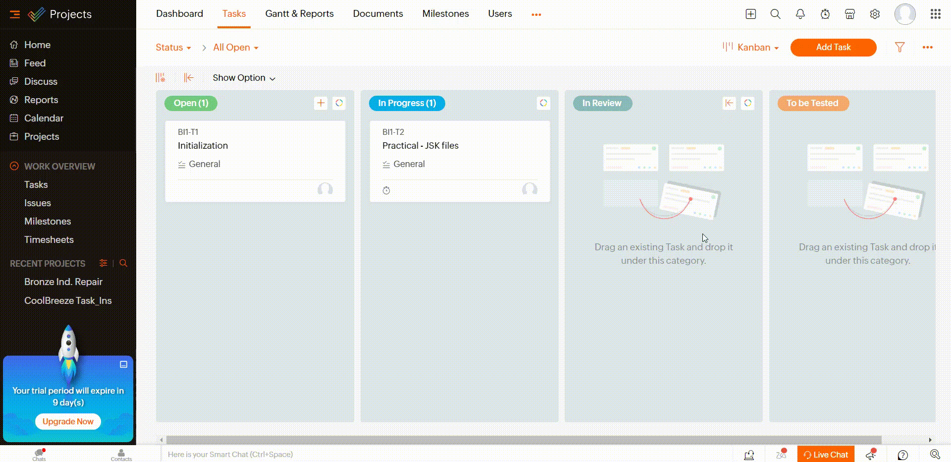Image resolution: width=951 pixels, height=462 pixels.
Task: Click the timer icon on Practical - JSK files card
Action: [x=386, y=190]
